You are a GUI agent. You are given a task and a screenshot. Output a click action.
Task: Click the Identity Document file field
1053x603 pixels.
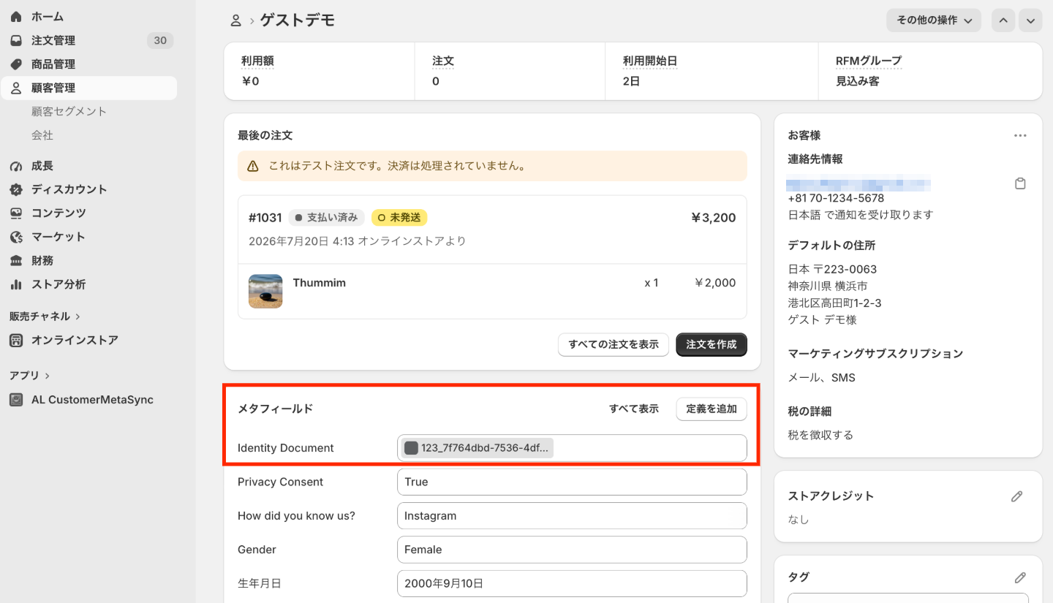click(572, 448)
